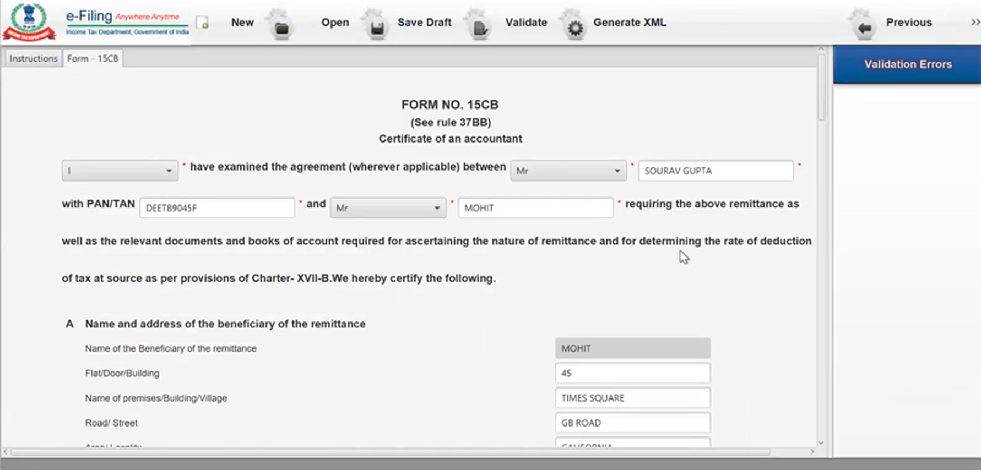The height and width of the screenshot is (470, 981).
Task: Click the Previous back arrow icon
Action: click(864, 28)
